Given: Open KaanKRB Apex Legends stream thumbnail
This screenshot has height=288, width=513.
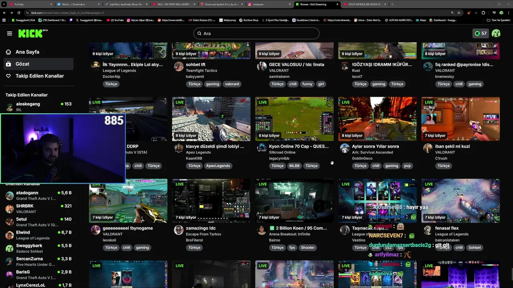Looking at the screenshot, I should click(x=211, y=119).
